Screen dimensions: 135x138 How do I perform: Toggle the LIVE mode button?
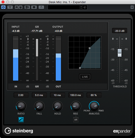coord(85,77)
